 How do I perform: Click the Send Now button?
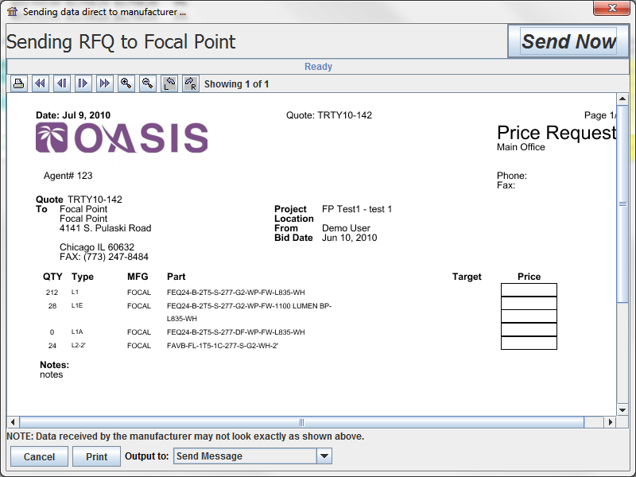[x=568, y=41]
